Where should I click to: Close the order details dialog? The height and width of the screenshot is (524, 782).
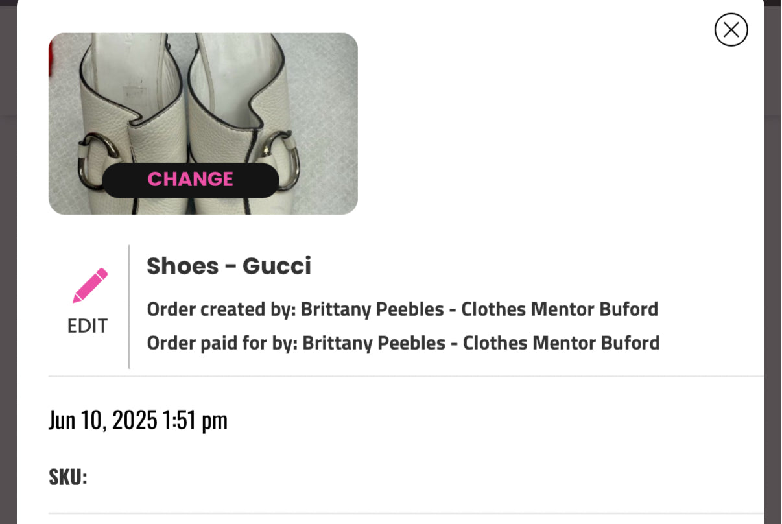pos(731,30)
